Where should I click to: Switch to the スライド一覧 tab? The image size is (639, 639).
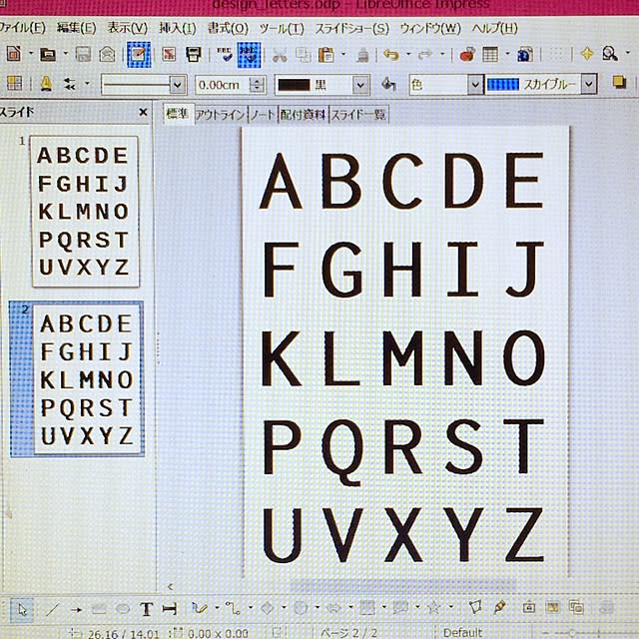click(358, 115)
